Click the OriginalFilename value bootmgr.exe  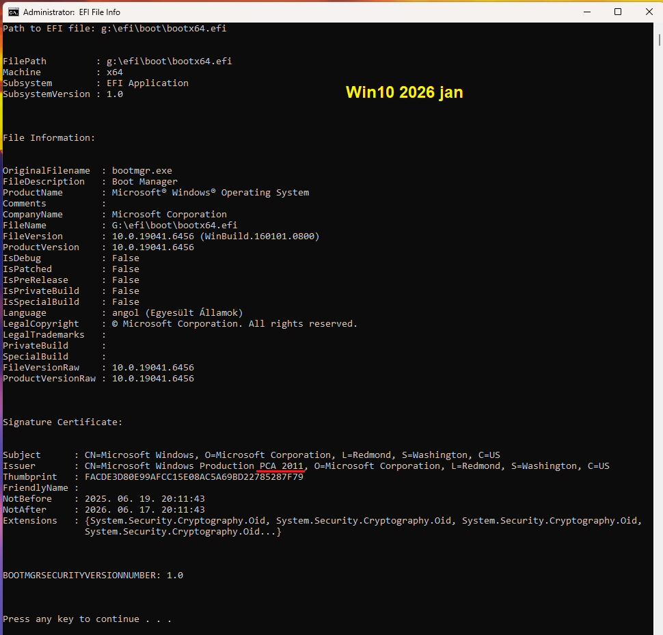(x=142, y=171)
